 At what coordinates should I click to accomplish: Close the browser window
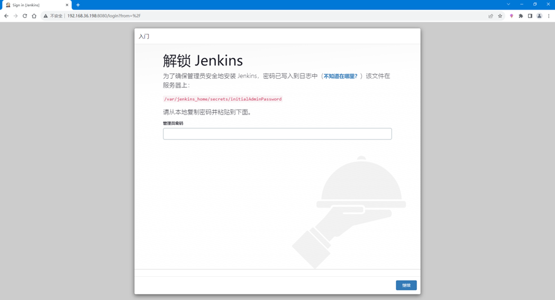(548, 4)
